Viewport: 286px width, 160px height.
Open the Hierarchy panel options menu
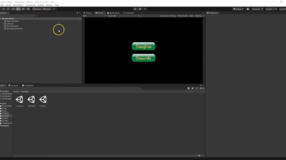point(80,13)
